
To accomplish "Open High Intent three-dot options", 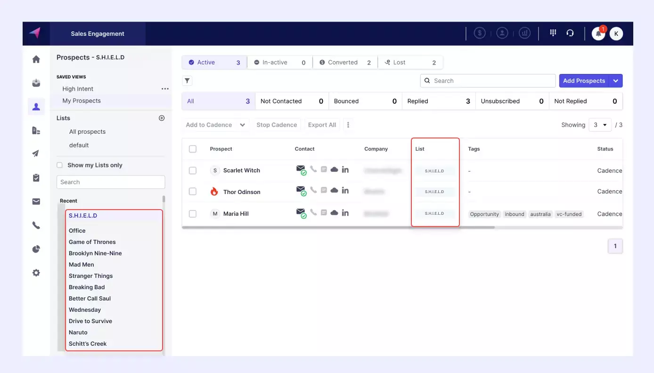I will pyautogui.click(x=165, y=89).
